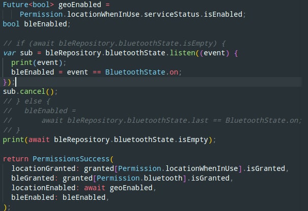Image resolution: width=308 pixels, height=211 pixels.
Task: Click PermissionsSuccess constructor name
Action: pyautogui.click(x=71, y=159)
